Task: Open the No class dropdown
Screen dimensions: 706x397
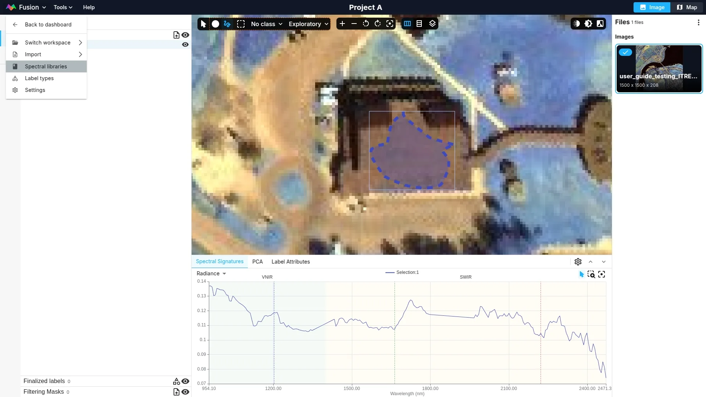Action: coord(267,24)
